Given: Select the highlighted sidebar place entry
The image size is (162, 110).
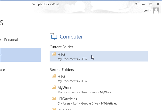Looking at the screenshot, I should click(20, 55).
